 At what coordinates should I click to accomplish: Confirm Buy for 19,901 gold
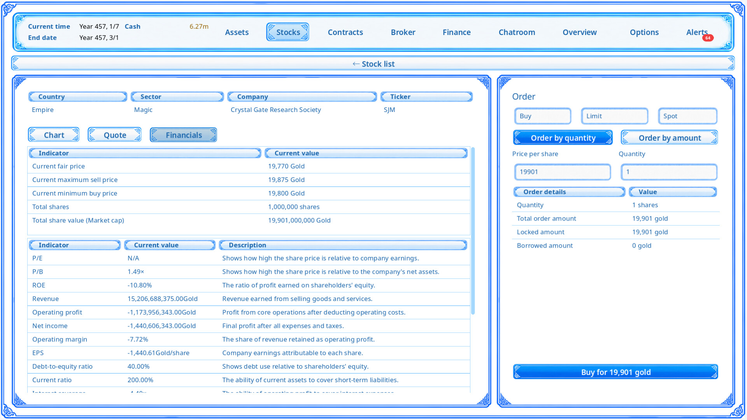(615, 372)
